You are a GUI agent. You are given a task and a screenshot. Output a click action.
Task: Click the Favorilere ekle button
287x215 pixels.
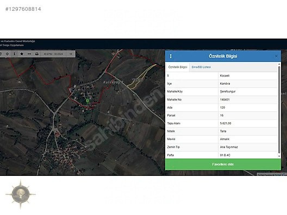tap(223, 164)
